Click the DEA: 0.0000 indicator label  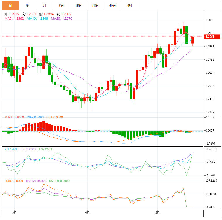coord(55,117)
